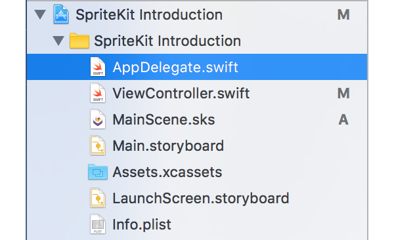The height and width of the screenshot is (240, 394).
Task: Click the storyboard icon beside Main.storyboard
Action: [x=98, y=146]
